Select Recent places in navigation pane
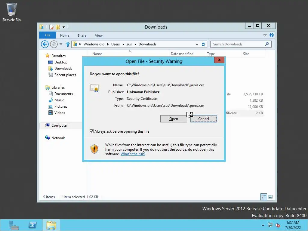Viewport: 308px width, 231px height. pyautogui.click(x=65, y=75)
